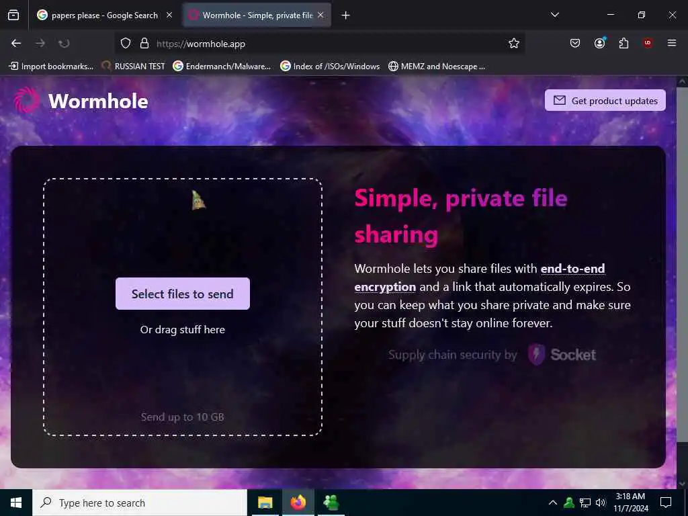
Task: Close the papers please Google Search tab
Action: (x=169, y=15)
